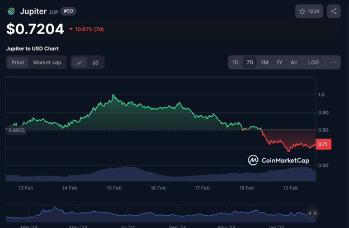
Task: Click the Jupiter coin logo icon
Action: pos(11,11)
